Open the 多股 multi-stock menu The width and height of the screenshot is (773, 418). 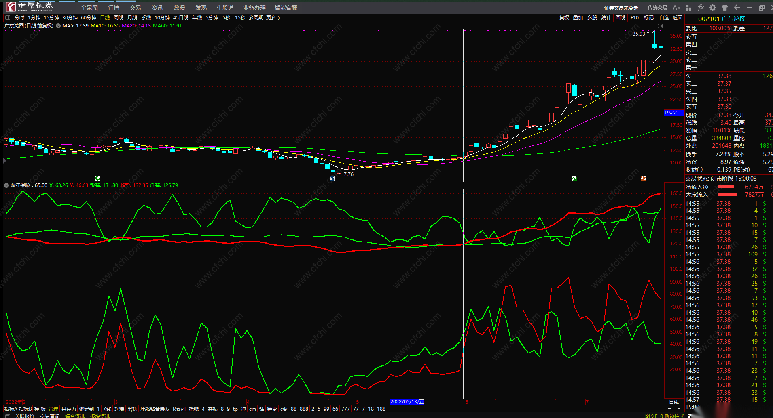click(592, 18)
